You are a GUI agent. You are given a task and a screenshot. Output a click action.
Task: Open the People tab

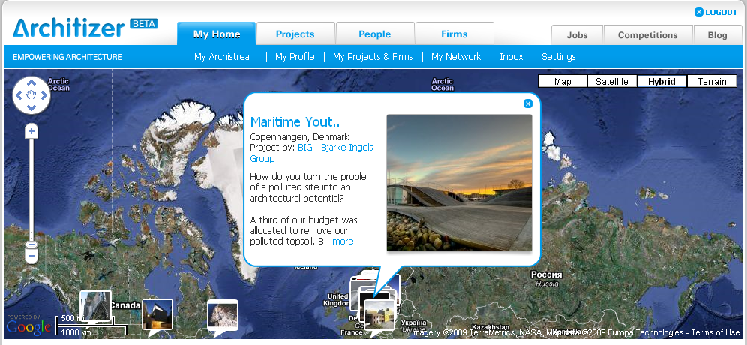coord(375,34)
